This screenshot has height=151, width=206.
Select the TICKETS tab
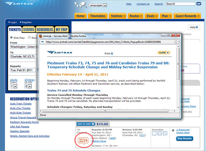click(x=15, y=30)
